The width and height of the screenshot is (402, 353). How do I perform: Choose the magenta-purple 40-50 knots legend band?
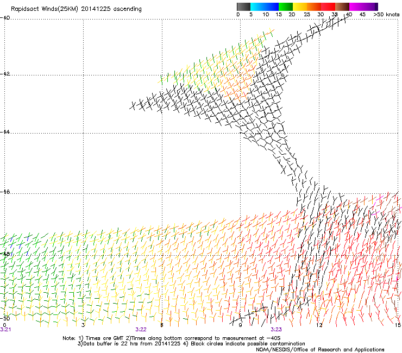point(363,7)
